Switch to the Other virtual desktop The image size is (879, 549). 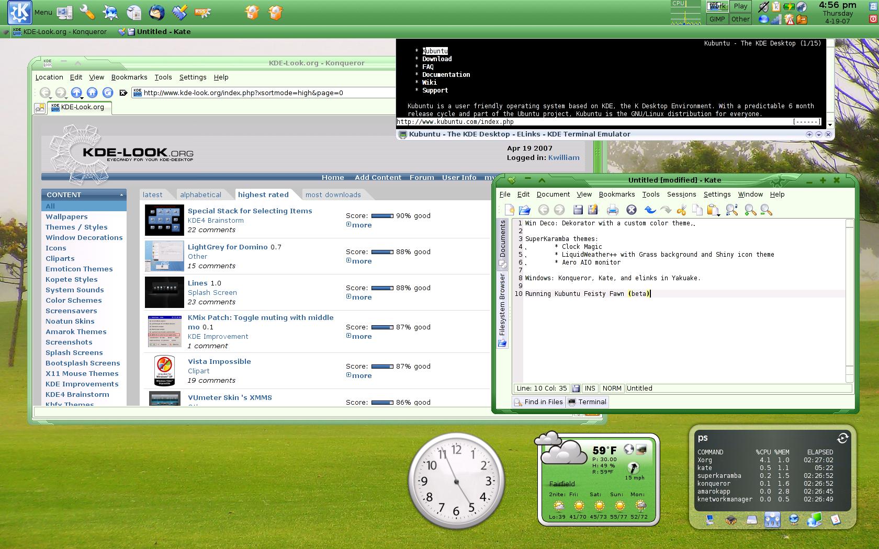740,19
